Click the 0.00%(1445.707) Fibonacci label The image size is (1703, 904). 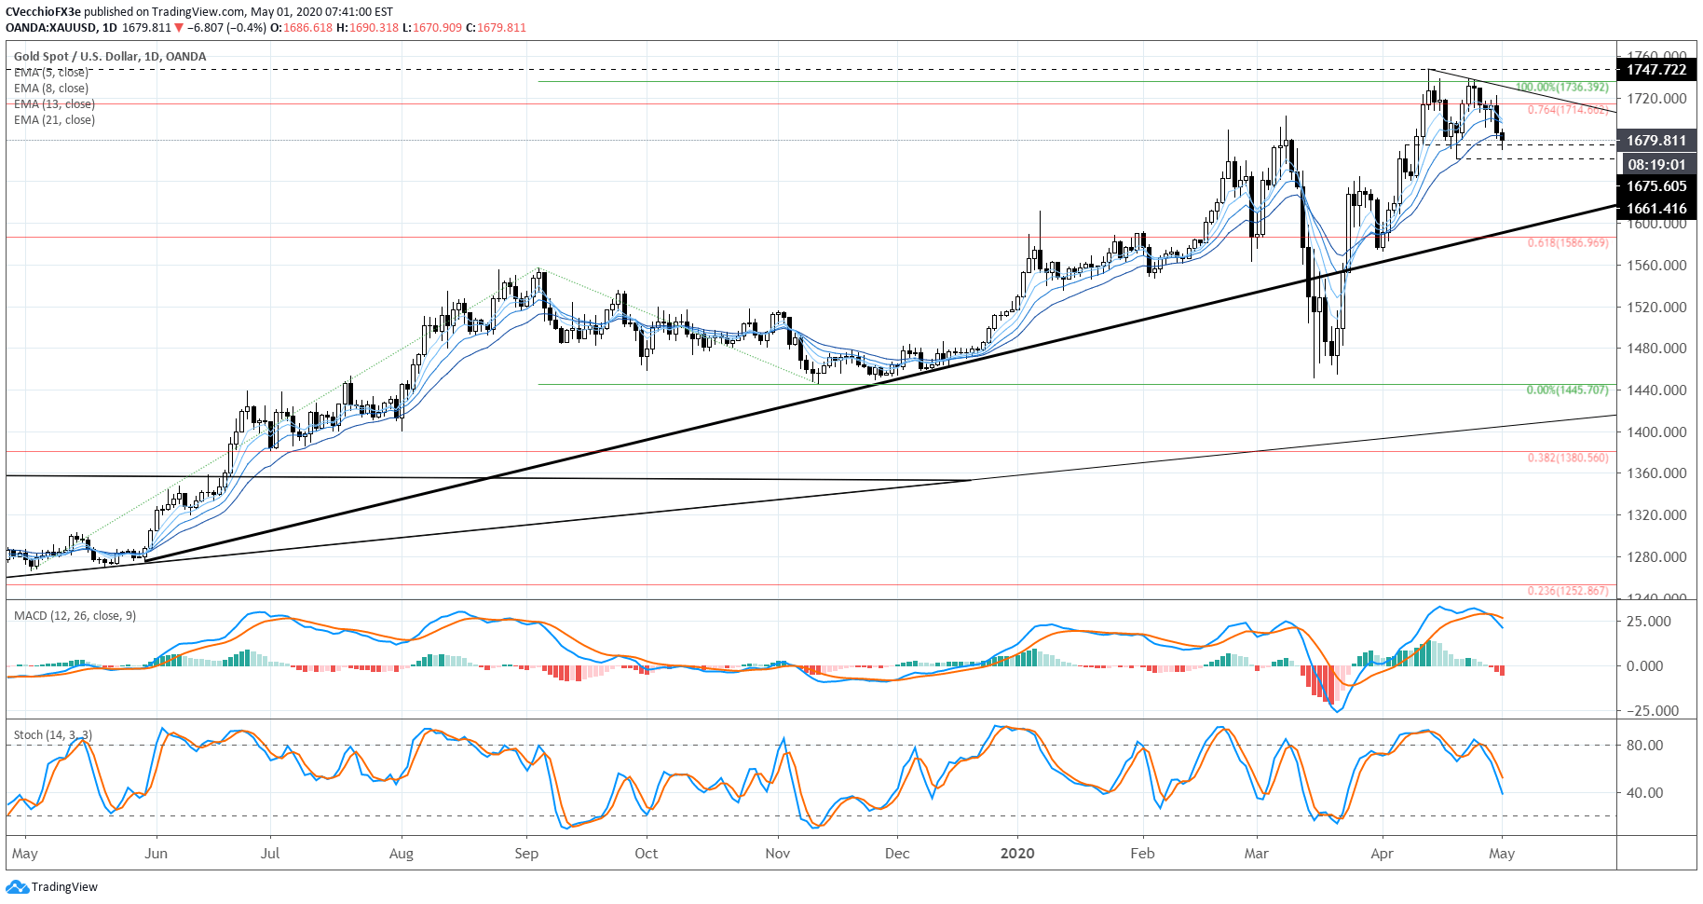click(1567, 390)
